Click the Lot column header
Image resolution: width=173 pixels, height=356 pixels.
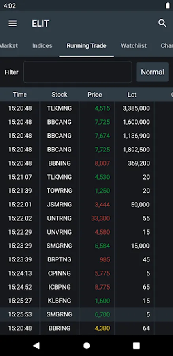tap(132, 95)
